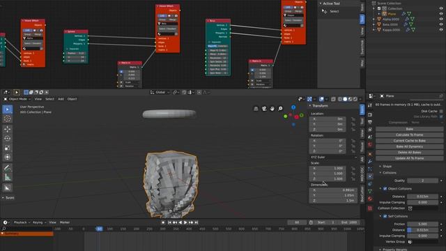The height and width of the screenshot is (251, 446).
Task: Select the Add Cube tool
Action: coord(8,188)
